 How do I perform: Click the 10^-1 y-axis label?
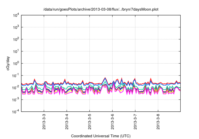coord(16,76)
